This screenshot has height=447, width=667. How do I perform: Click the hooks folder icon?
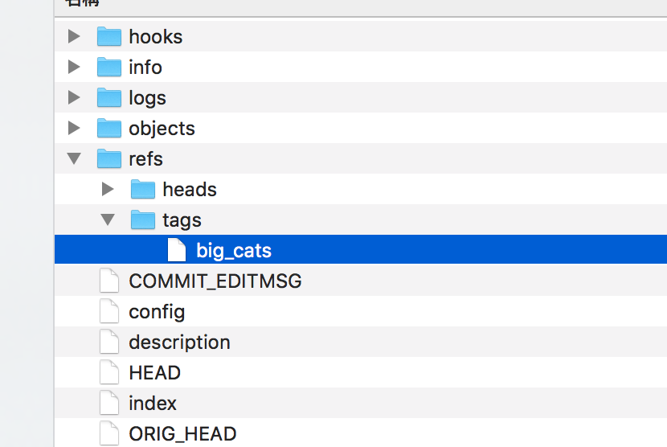(x=108, y=37)
